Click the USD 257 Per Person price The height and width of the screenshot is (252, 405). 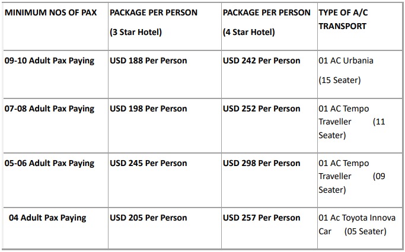click(262, 218)
